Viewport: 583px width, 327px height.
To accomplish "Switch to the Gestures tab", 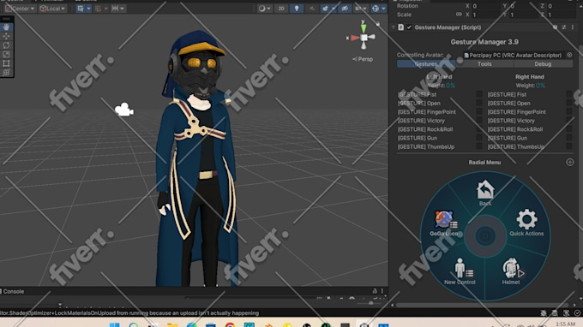I will coord(426,64).
